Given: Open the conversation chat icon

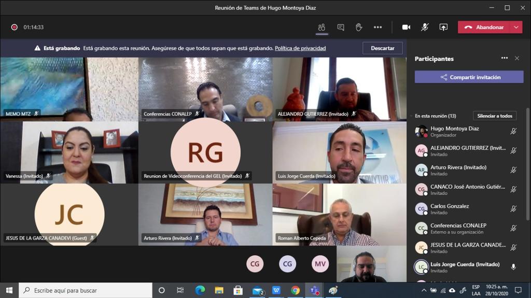Looking at the screenshot, I should point(341,27).
